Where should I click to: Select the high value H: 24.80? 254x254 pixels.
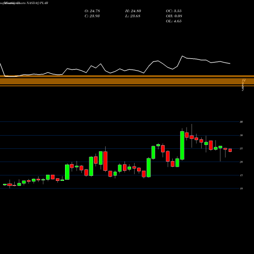[133, 11]
